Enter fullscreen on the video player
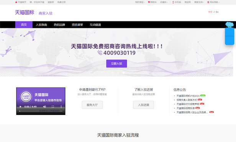236x142 pixels. 53,106
